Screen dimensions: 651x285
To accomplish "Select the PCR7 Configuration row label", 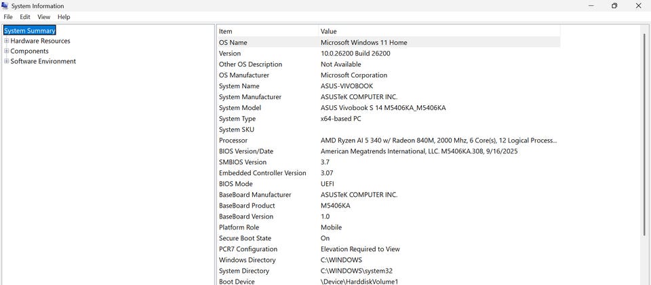I will point(248,249).
